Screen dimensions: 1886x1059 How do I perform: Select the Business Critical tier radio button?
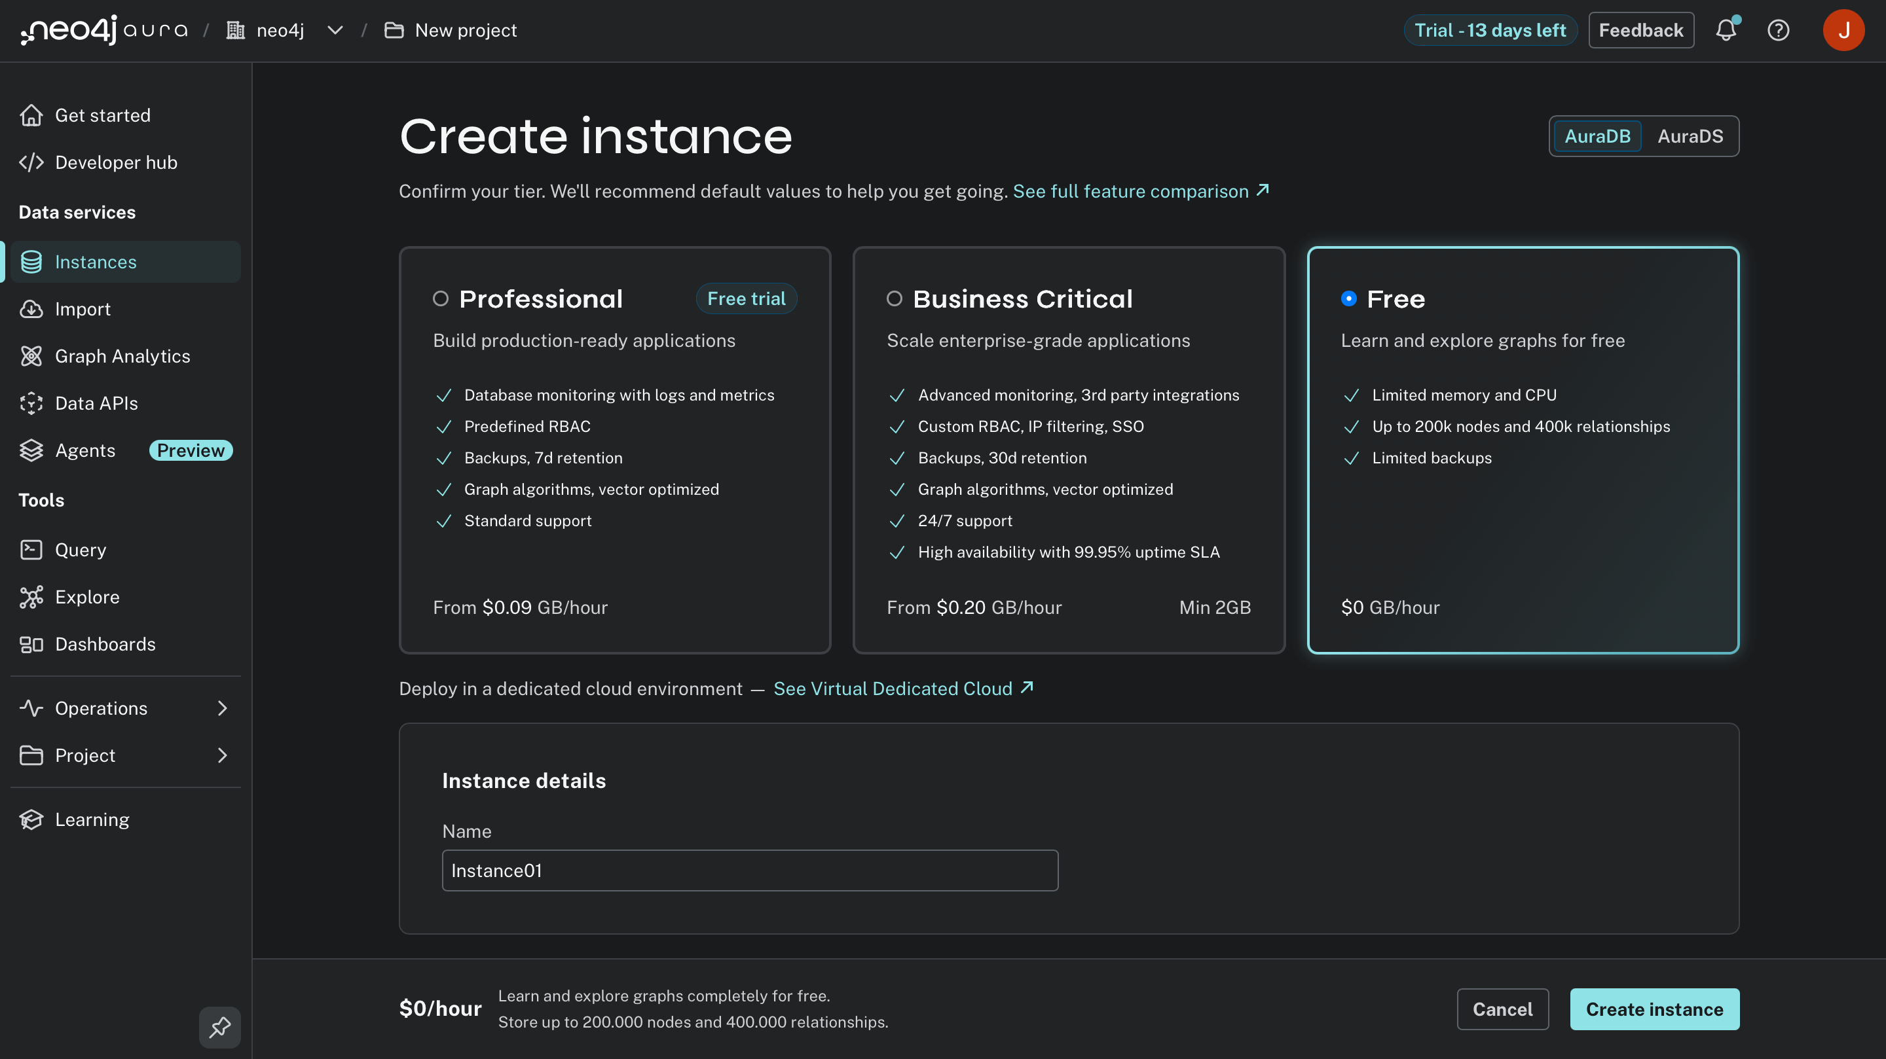[x=895, y=298]
